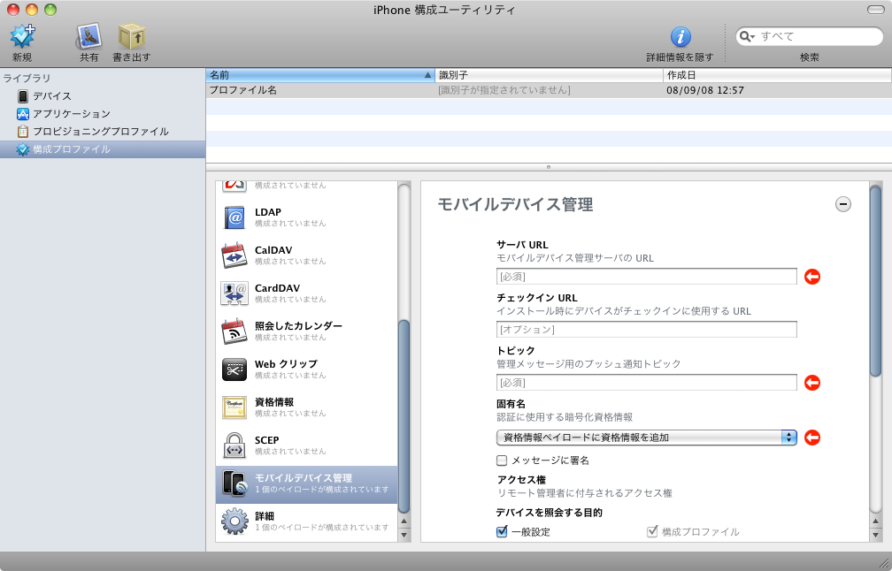Click the 新規 (New) toolbar icon
Screen dimensions: 892x571
point(22,37)
